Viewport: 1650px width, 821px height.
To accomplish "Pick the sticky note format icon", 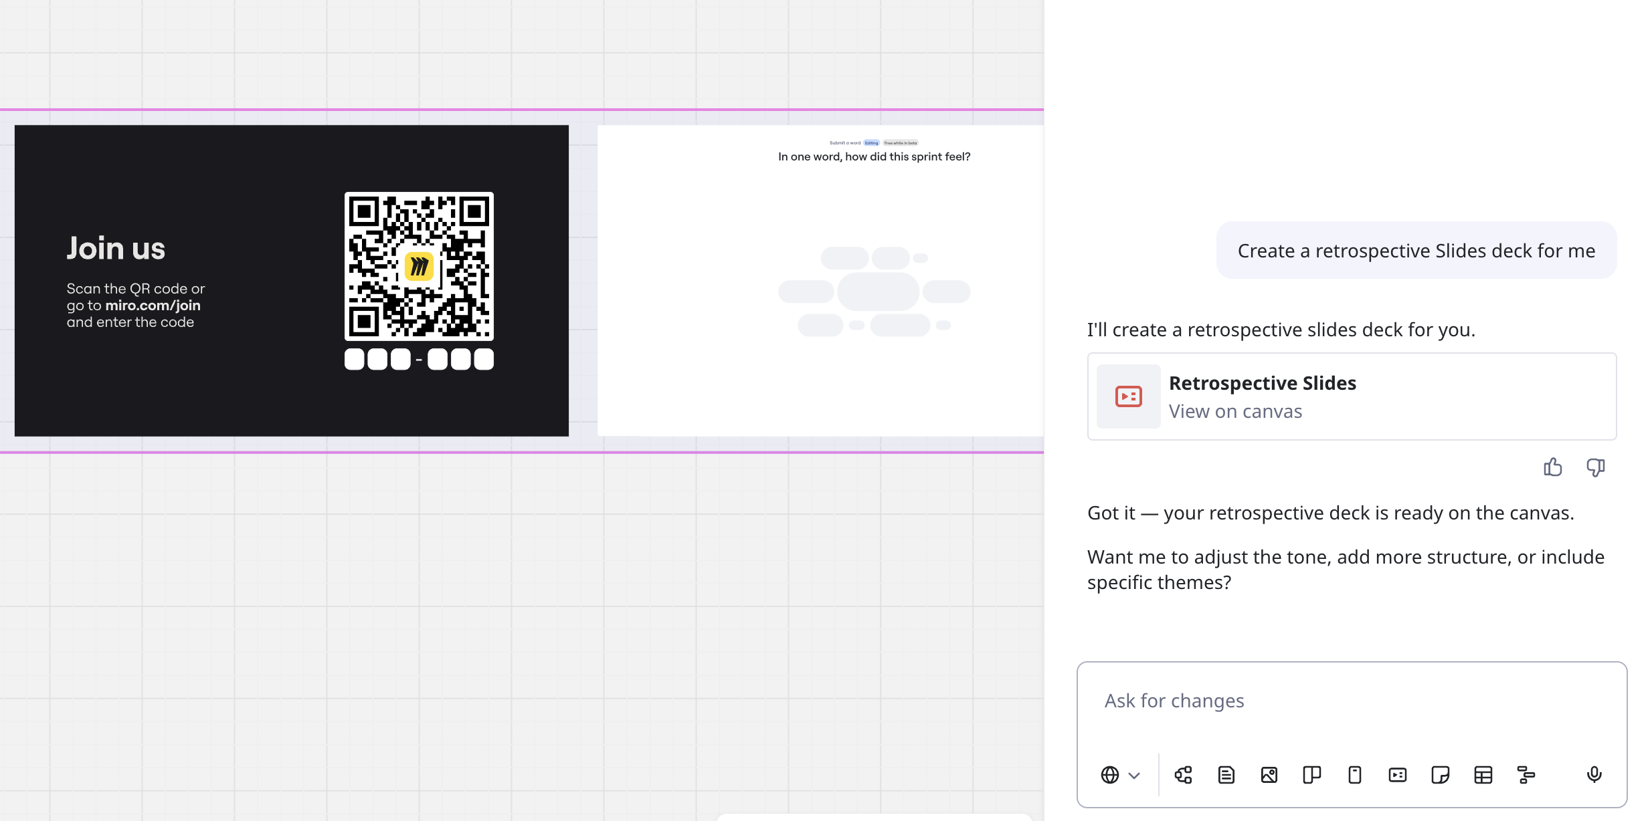I will [1440, 775].
